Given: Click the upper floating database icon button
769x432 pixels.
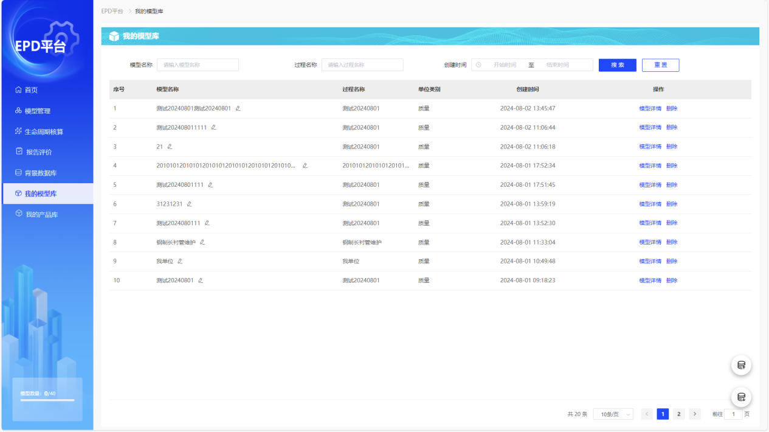Looking at the screenshot, I should [x=741, y=365].
